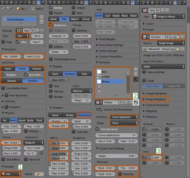Add new particle settings beside Parti F button

pos(38,31)
